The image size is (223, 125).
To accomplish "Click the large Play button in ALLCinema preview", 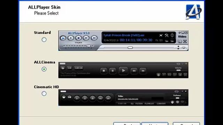I will pos(123,70).
